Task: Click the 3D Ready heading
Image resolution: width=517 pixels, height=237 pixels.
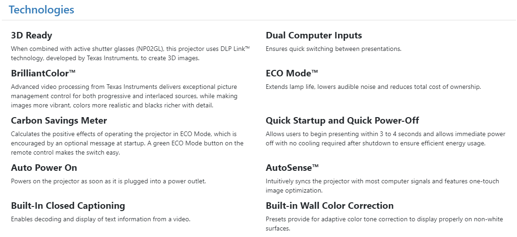Action: (x=32, y=35)
